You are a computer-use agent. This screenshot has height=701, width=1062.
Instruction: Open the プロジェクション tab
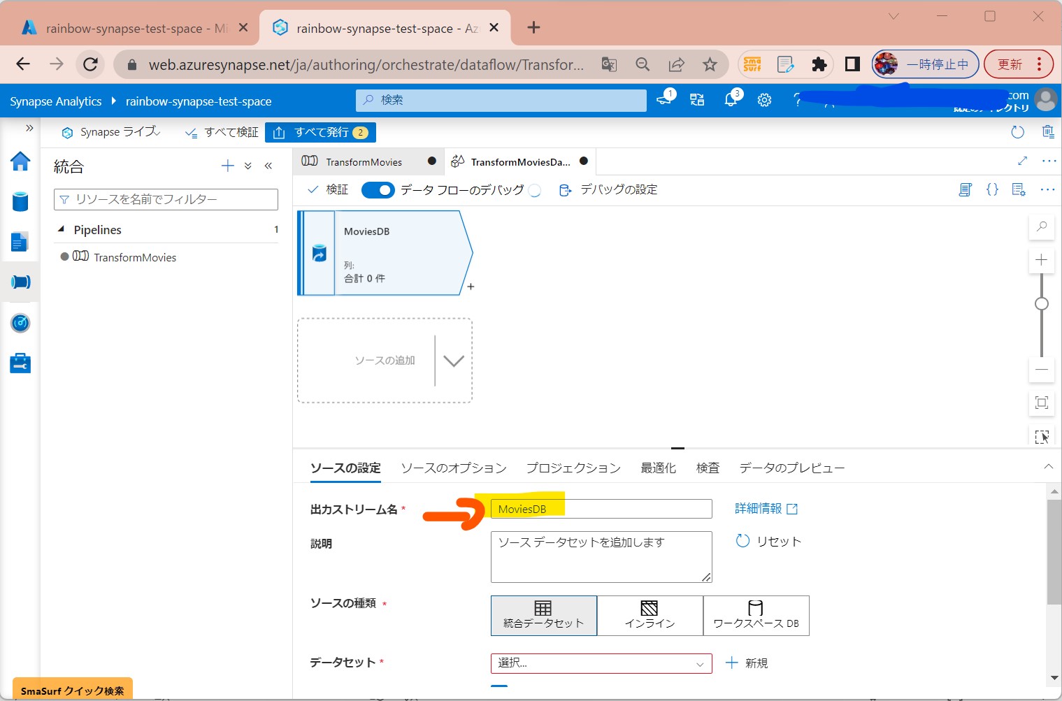click(573, 468)
